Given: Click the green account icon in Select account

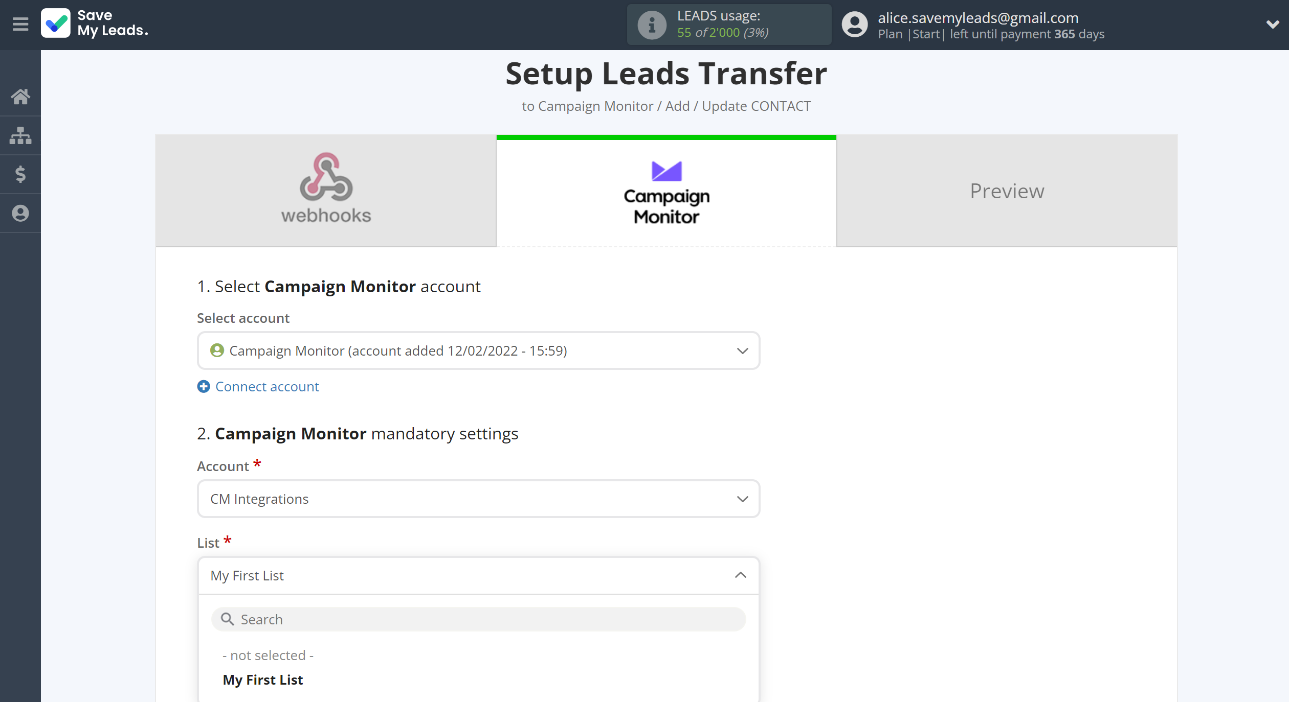Looking at the screenshot, I should point(217,350).
